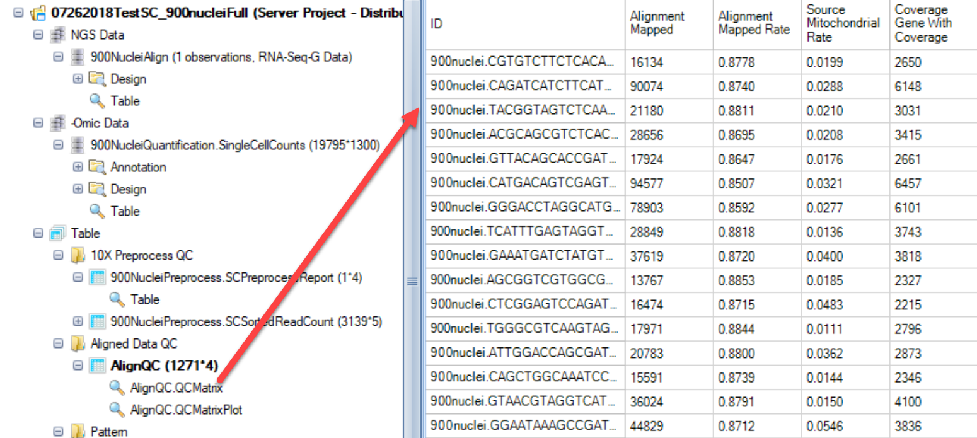977x438 pixels.
Task: Select row 900nuclei.CAGATCATCTTCAT
Action: [525, 86]
